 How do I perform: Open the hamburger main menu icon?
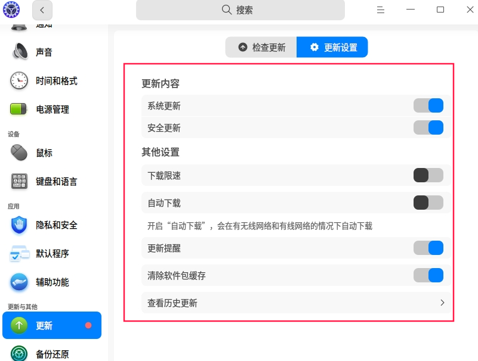click(x=381, y=10)
